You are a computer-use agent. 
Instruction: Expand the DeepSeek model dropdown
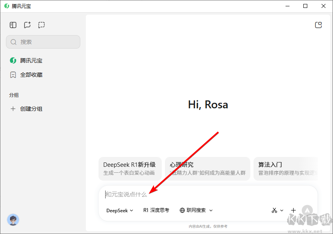[x=131, y=210]
